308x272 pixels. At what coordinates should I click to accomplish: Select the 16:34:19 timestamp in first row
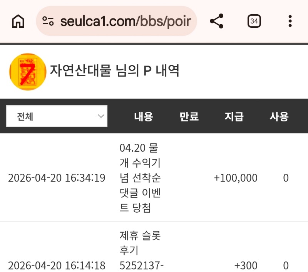click(x=57, y=178)
